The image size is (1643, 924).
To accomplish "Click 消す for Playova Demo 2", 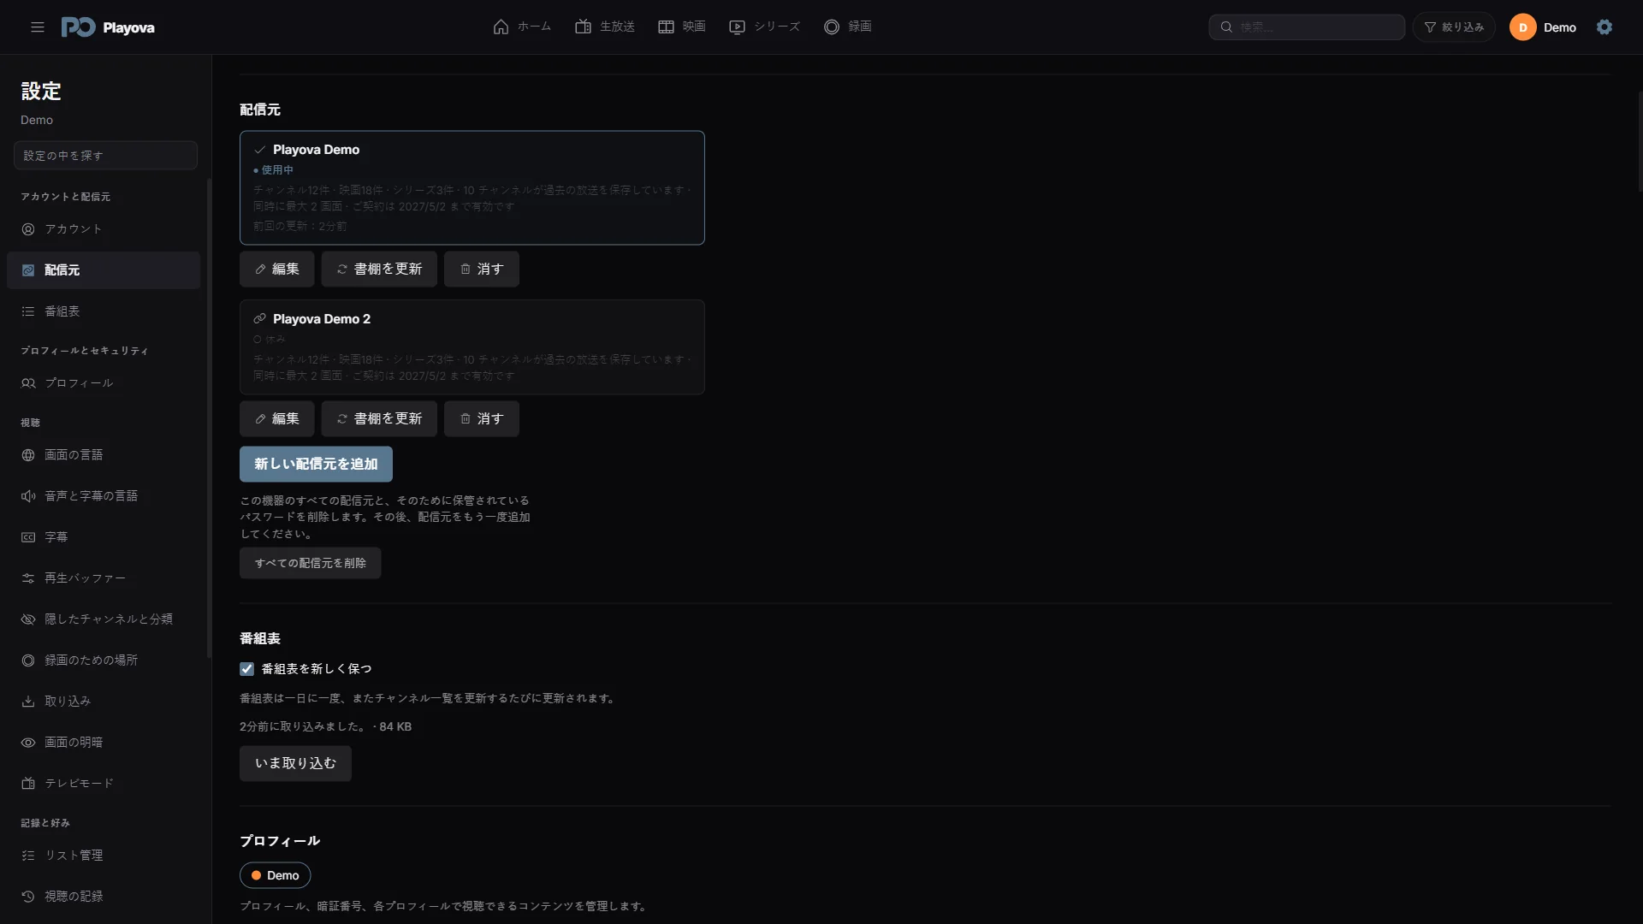I will [x=482, y=419].
